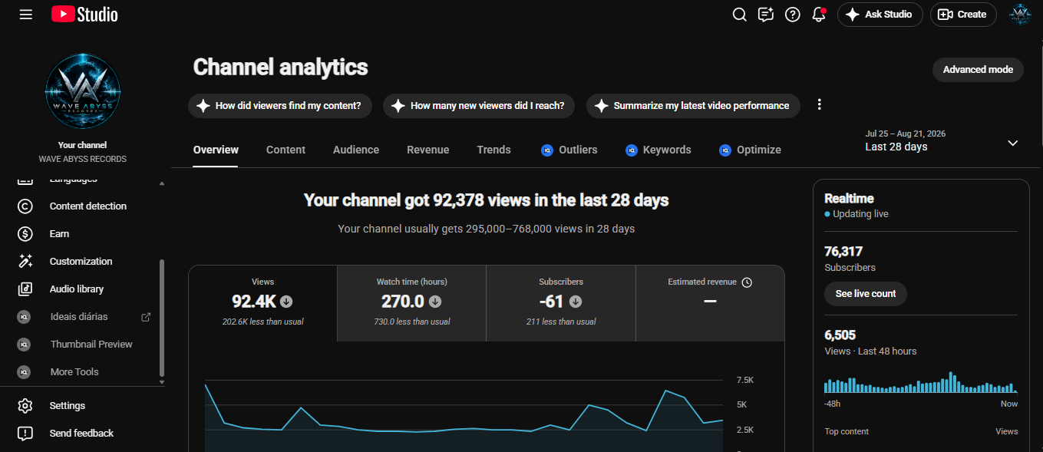Open the notifications bell
1043x452 pixels.
tap(818, 15)
